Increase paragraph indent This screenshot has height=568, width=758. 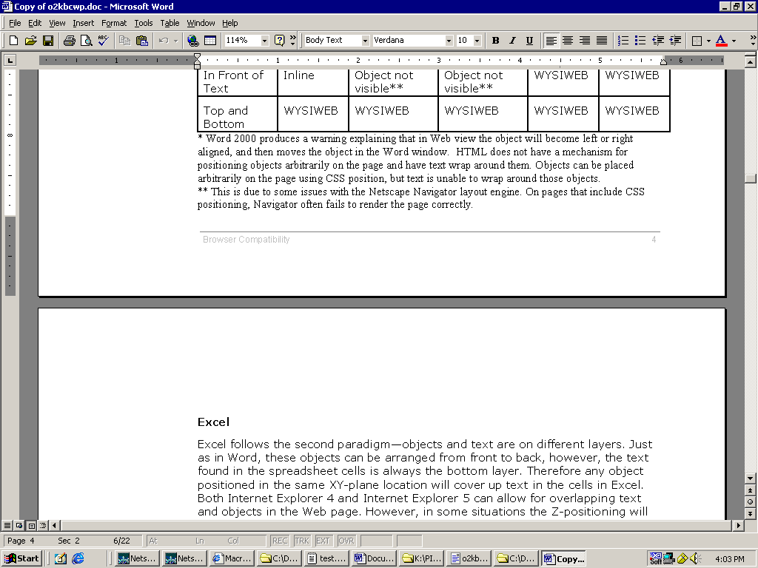675,41
